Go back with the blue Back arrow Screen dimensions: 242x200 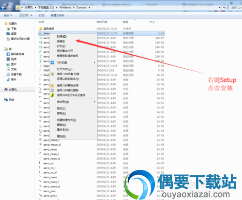point(3,8)
